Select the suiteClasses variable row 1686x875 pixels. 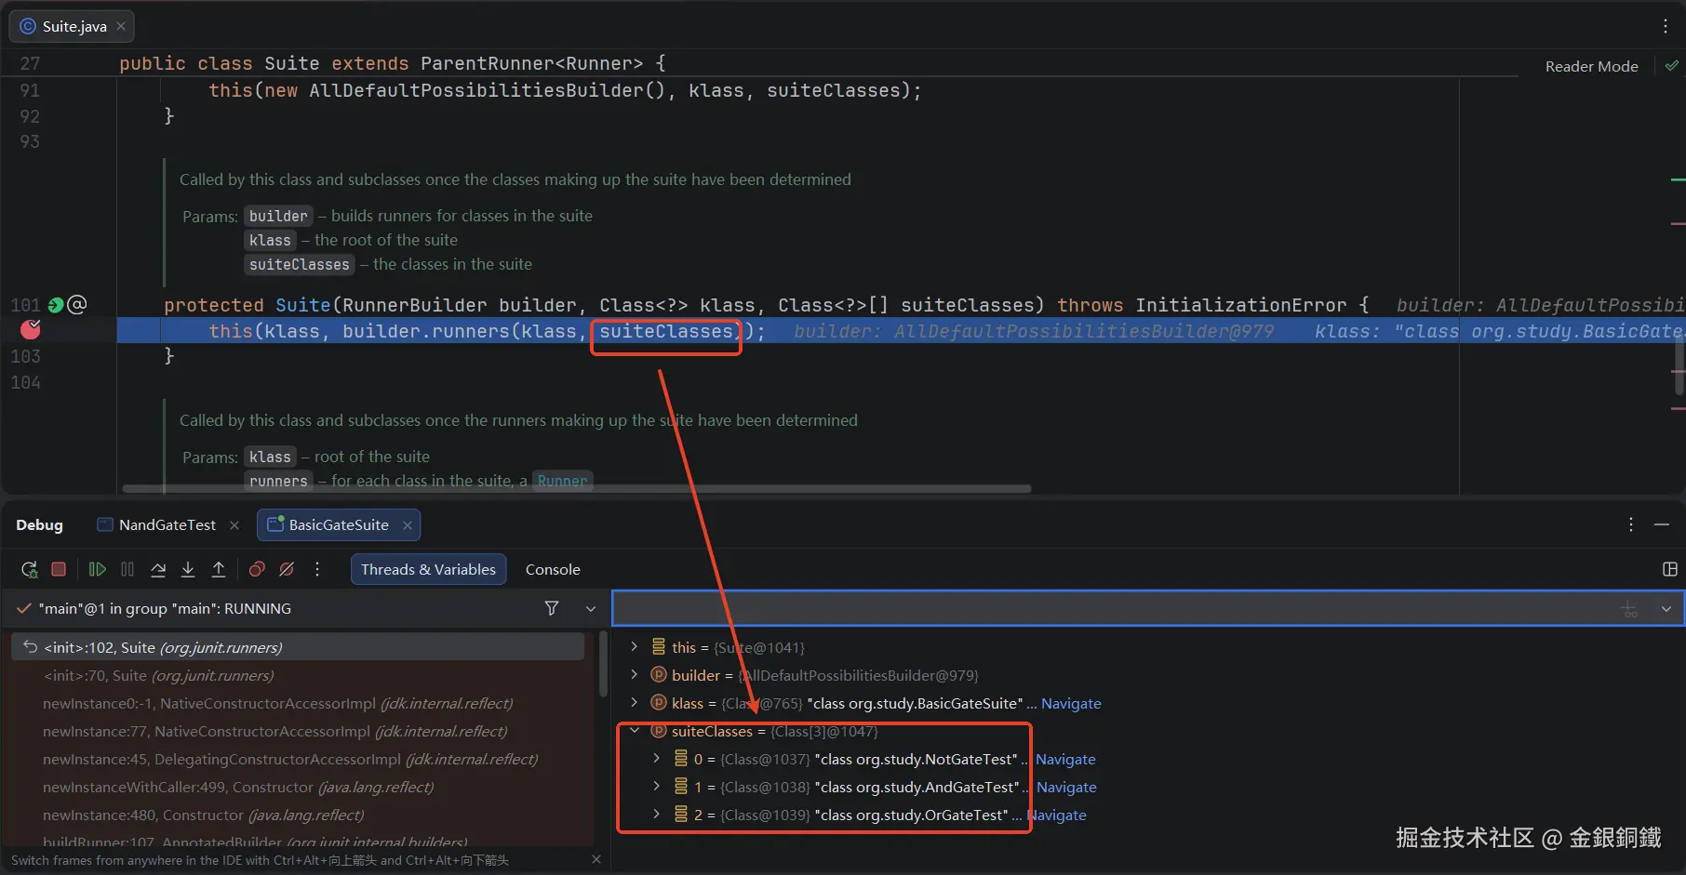(1149, 731)
